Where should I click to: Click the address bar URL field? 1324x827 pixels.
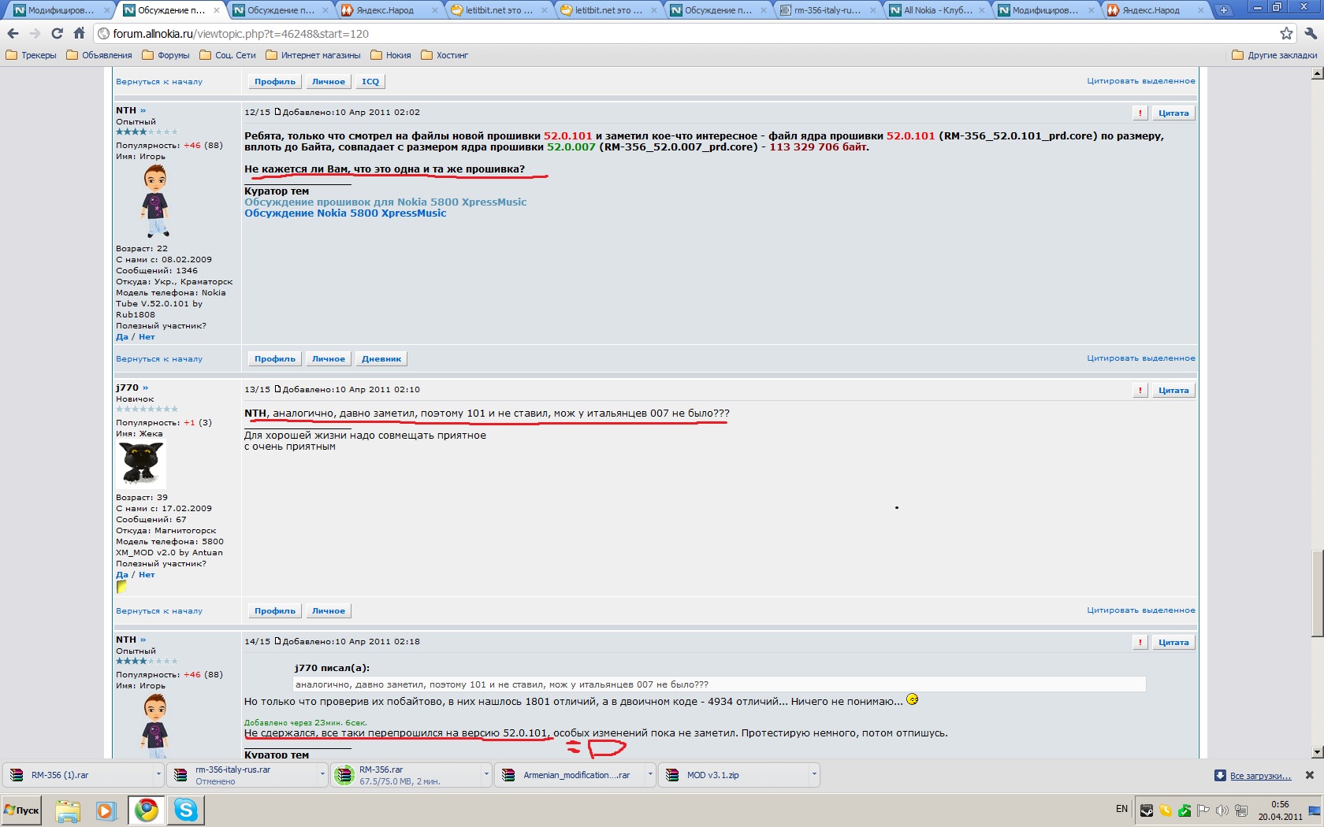(686, 34)
